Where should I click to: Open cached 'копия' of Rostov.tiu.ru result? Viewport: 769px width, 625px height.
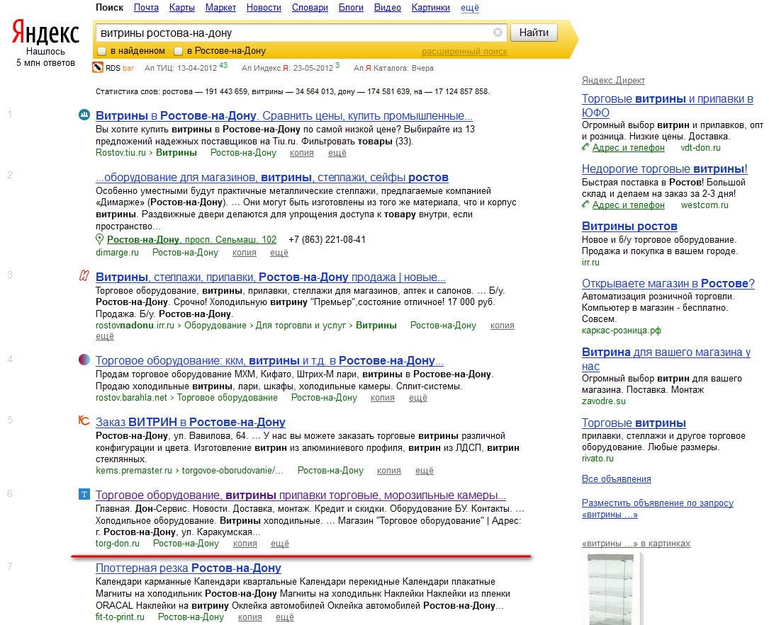coord(302,153)
